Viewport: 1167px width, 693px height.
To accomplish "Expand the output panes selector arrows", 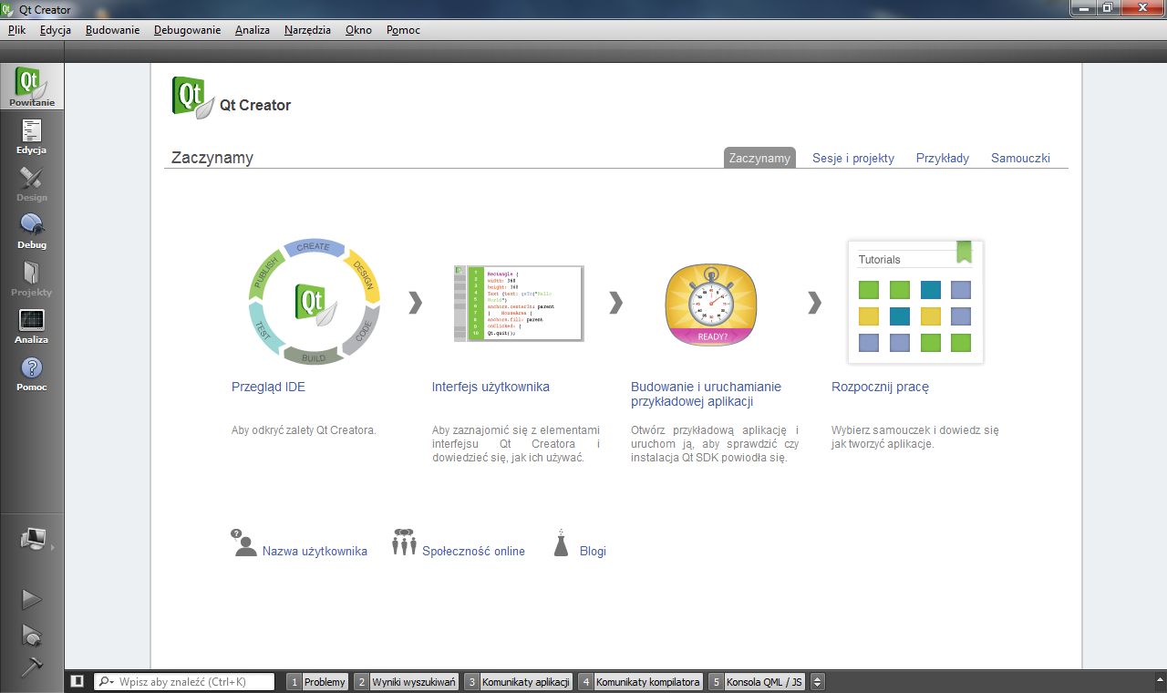I will tap(818, 681).
